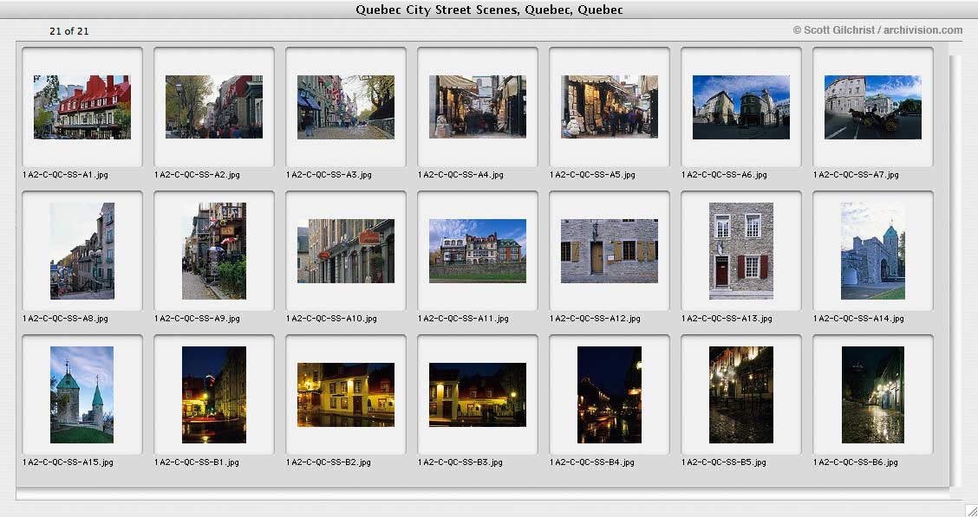Click file name 1A2-C-QC-SS-B5.jpg
Viewport: 978px width, 517px height.
724,462
